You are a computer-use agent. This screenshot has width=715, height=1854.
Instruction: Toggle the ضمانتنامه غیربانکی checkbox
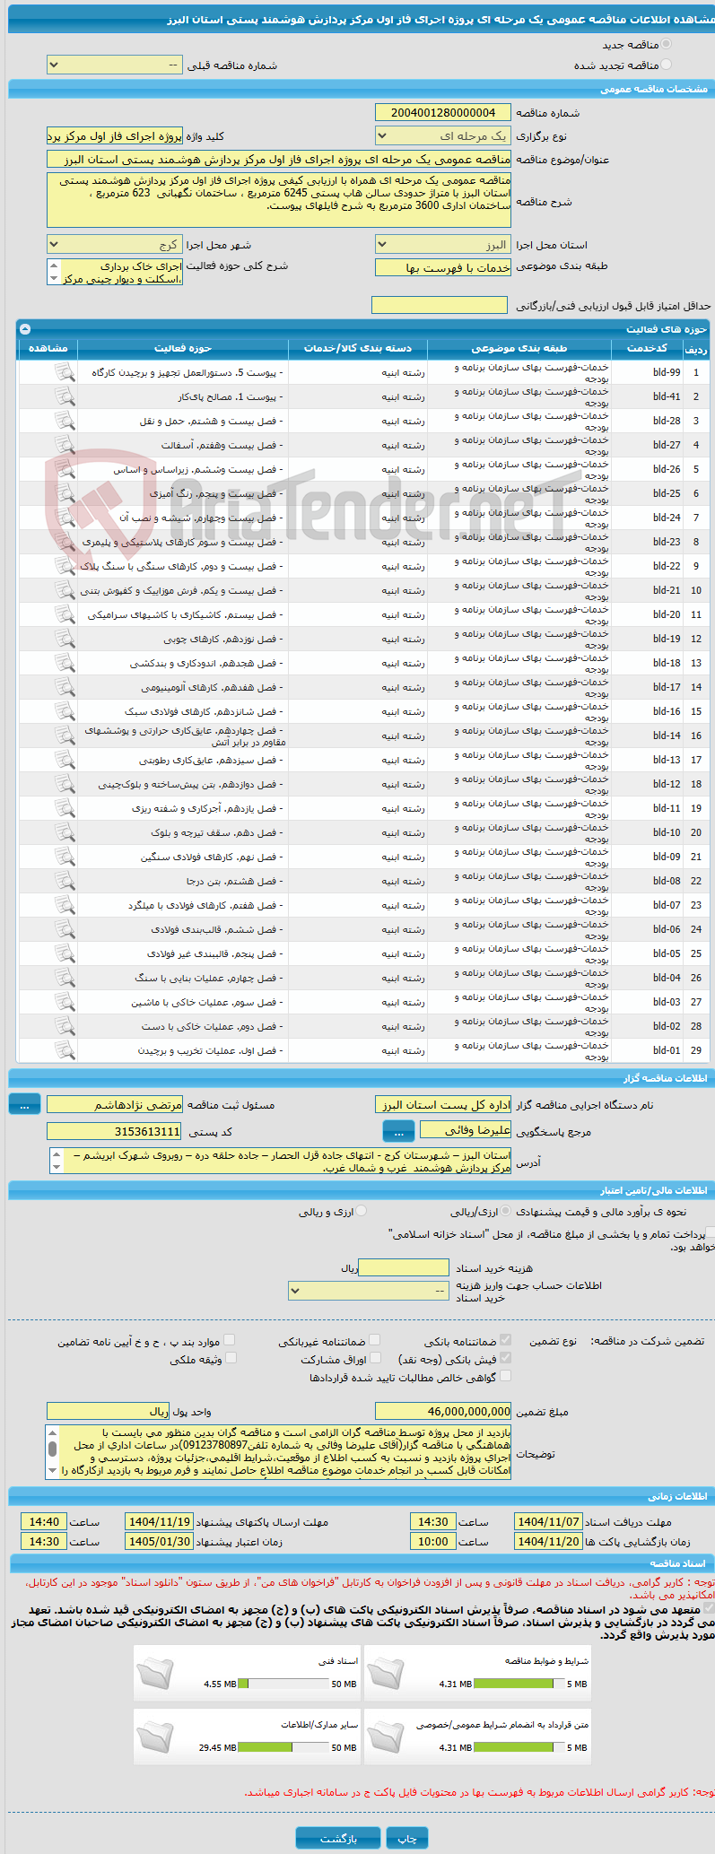(374, 1340)
